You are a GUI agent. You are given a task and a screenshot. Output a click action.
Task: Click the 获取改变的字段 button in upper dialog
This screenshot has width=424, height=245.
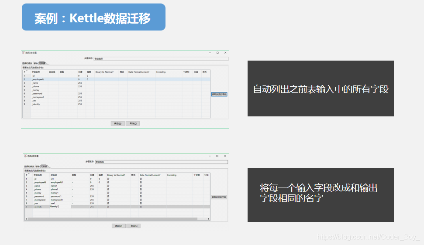click(219, 95)
